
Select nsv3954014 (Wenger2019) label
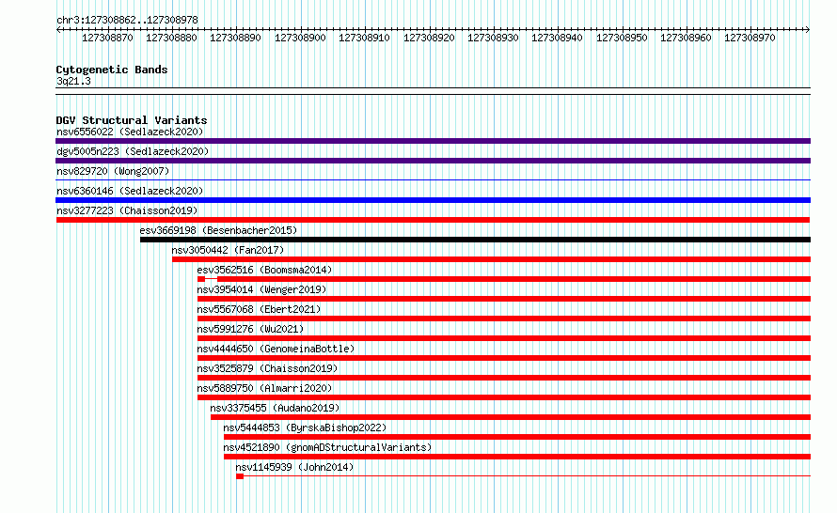(261, 289)
